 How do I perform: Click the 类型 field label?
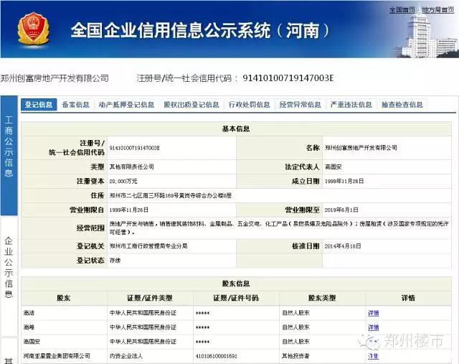tap(98, 167)
